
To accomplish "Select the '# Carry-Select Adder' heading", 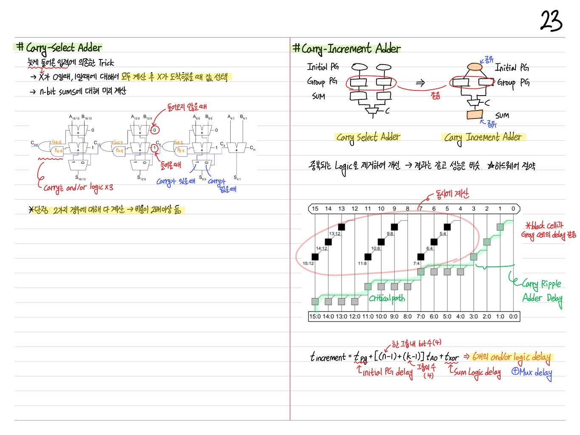I will point(59,48).
